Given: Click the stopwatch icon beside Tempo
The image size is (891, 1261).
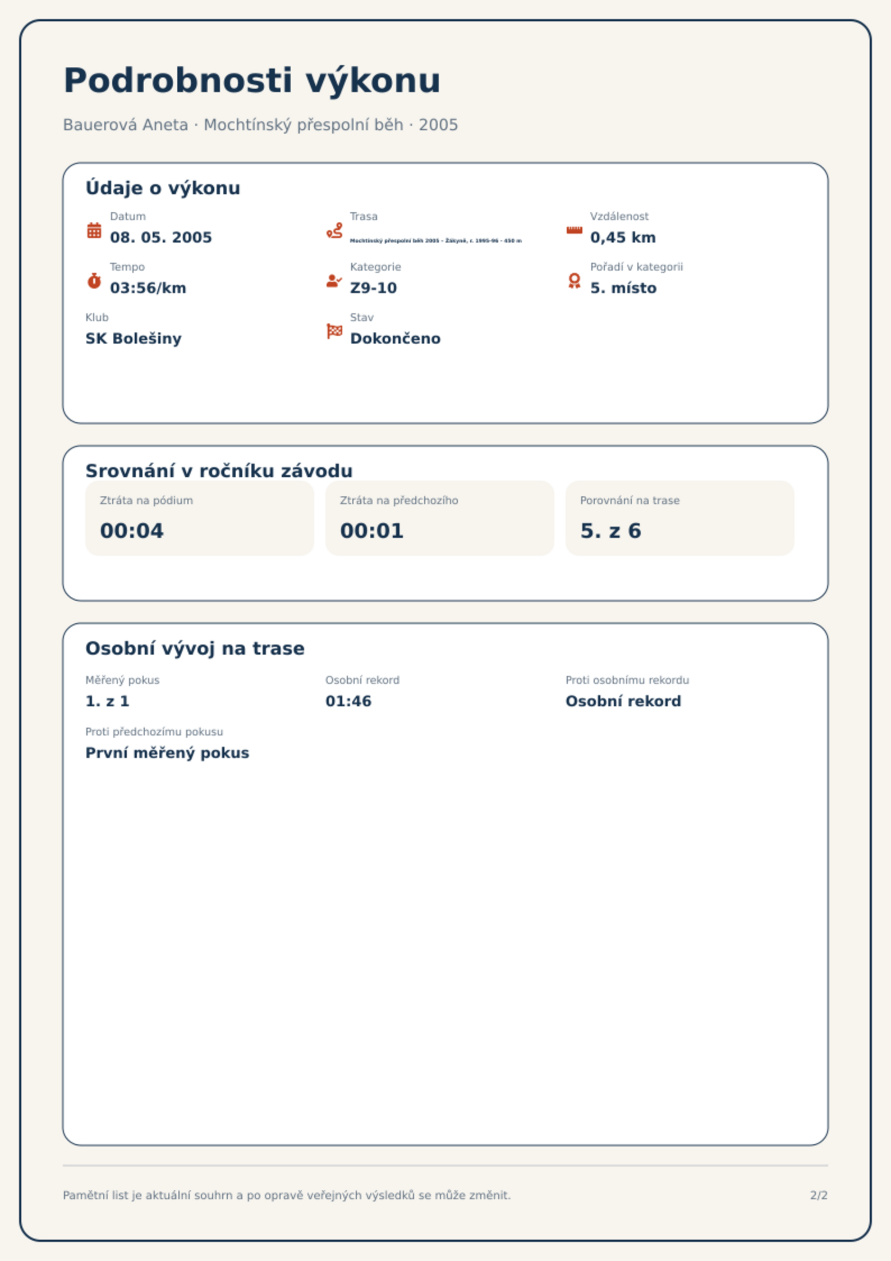Looking at the screenshot, I should pos(94,281).
